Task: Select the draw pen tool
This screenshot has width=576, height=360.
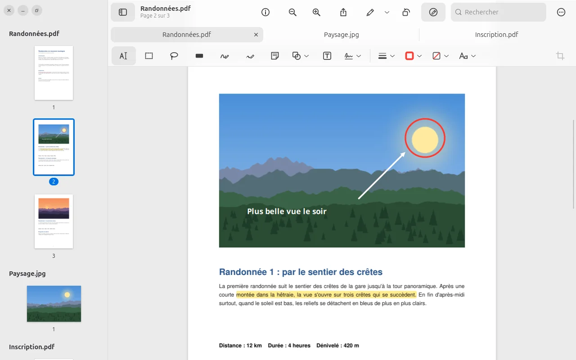Action: [x=250, y=56]
